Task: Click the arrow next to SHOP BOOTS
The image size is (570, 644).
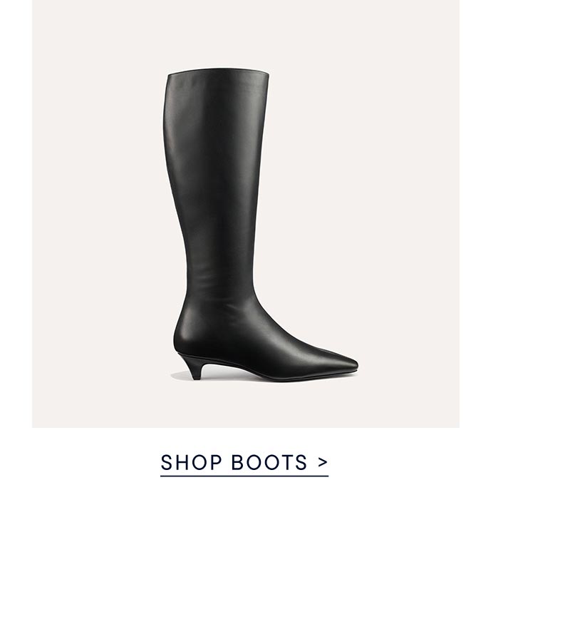Action: click(323, 462)
